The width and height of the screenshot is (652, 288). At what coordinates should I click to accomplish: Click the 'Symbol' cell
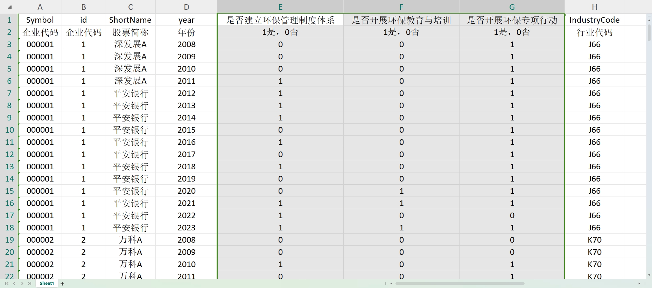40,20
